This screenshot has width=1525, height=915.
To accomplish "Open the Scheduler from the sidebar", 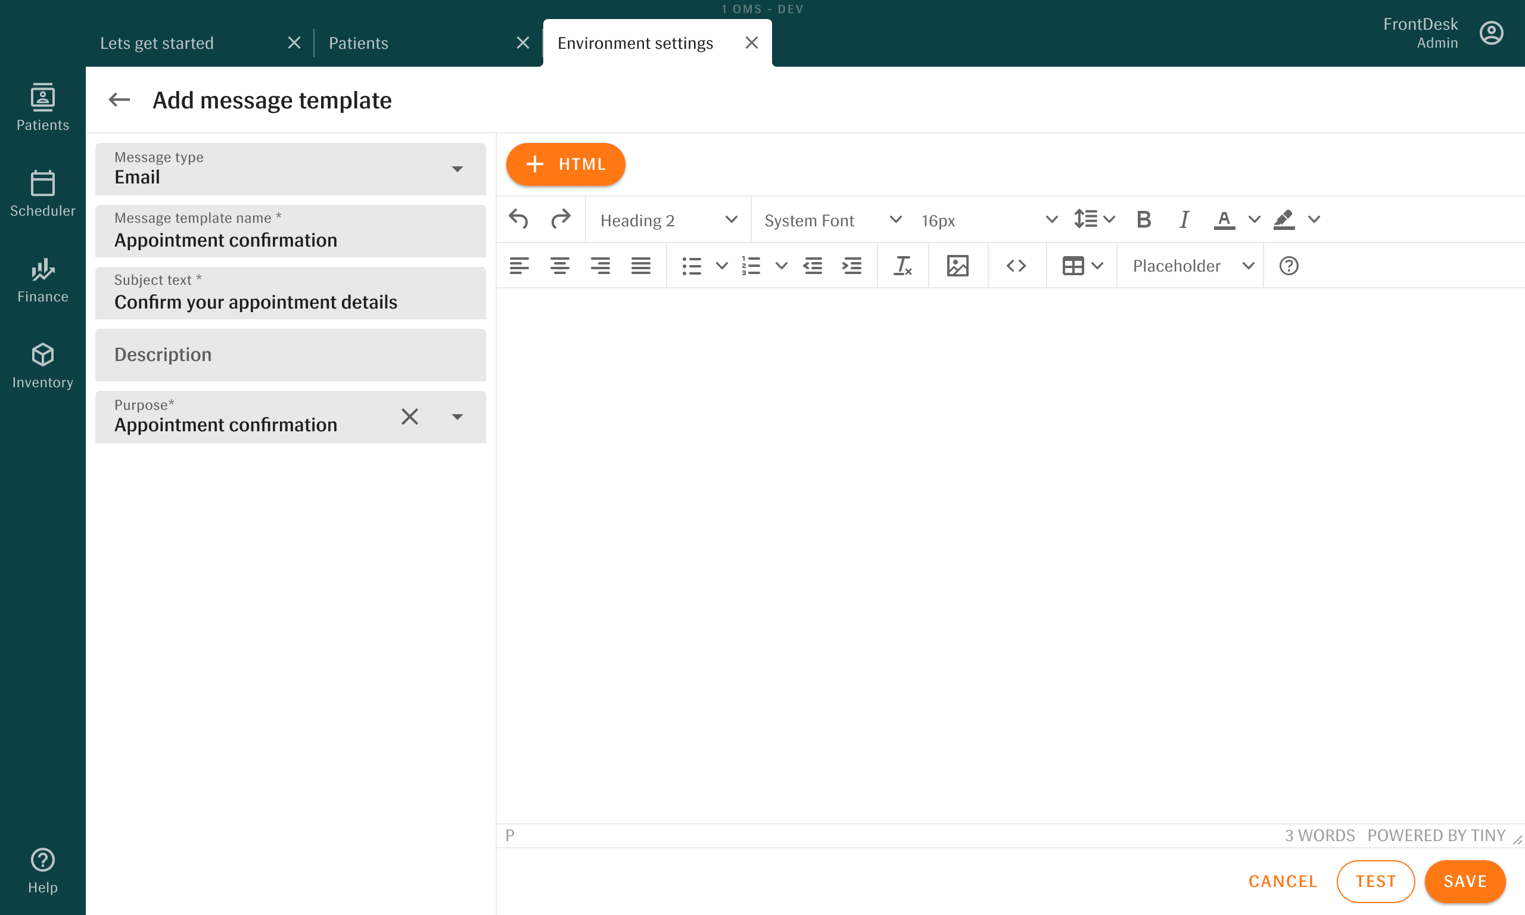I will (42, 192).
